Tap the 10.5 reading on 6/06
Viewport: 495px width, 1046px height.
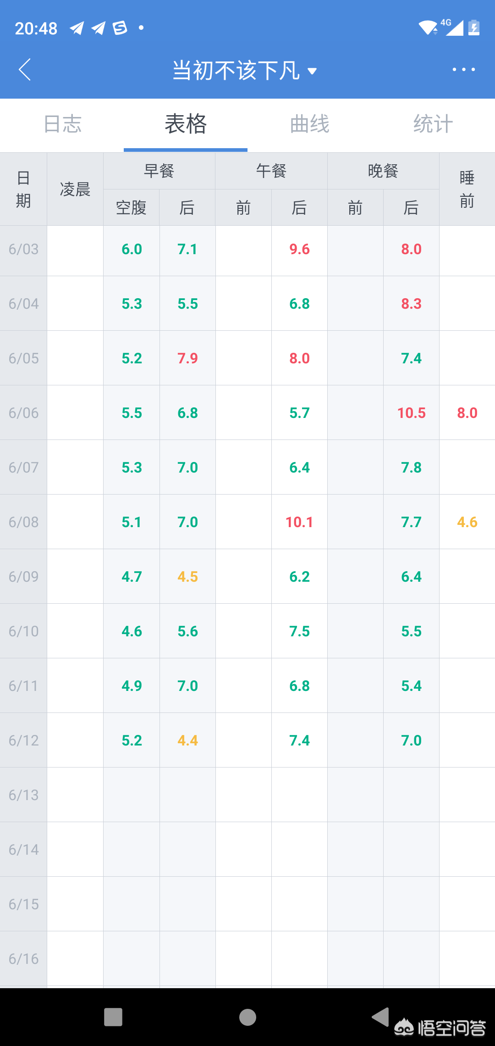[411, 413]
